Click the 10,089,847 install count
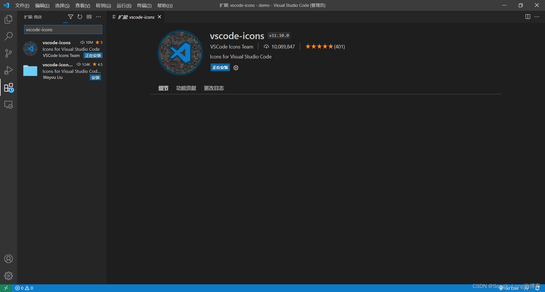The width and height of the screenshot is (545, 292). pos(279,47)
